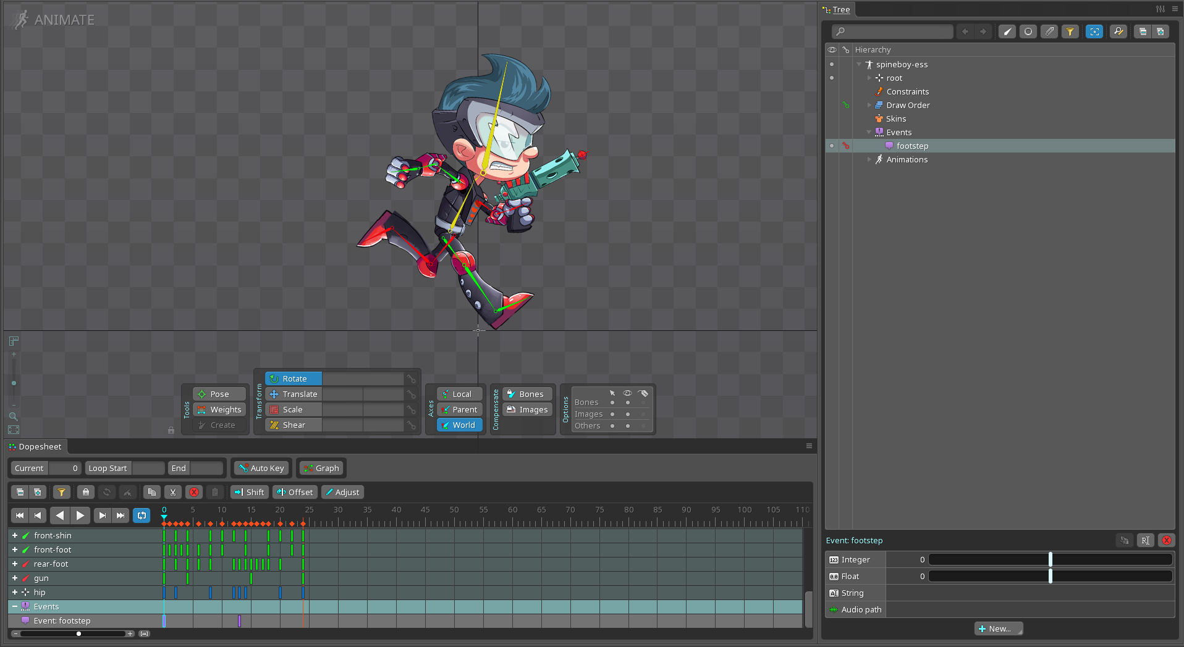Screen dimensions: 1184x647
Task: Open Tree panel settings sliders icon
Action: tap(1161, 9)
